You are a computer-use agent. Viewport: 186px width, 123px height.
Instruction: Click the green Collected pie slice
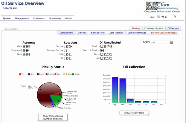[57, 99]
